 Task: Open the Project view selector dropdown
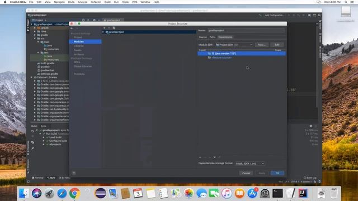pyautogui.click(x=39, y=20)
